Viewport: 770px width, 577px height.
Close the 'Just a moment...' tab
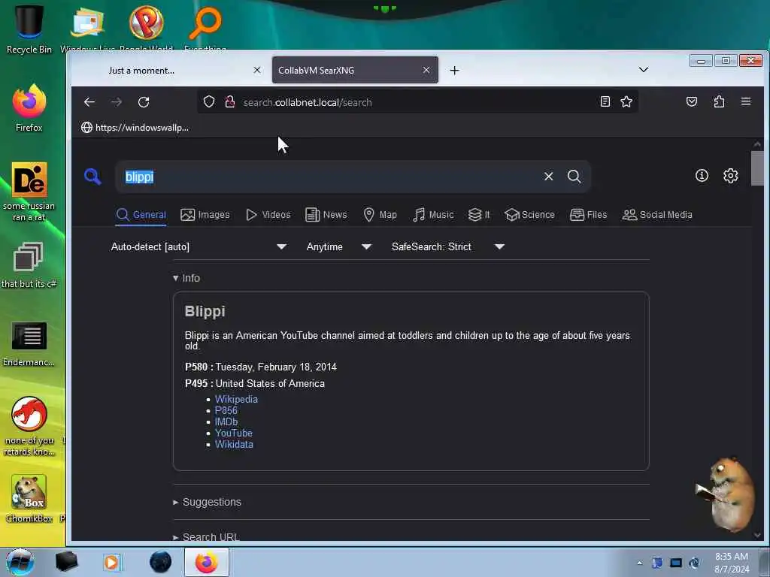tap(257, 70)
